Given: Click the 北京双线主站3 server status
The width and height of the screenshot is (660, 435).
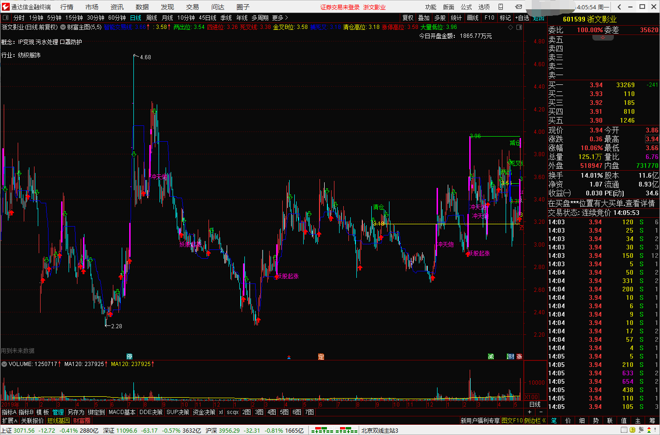Looking at the screenshot, I should pos(380,430).
